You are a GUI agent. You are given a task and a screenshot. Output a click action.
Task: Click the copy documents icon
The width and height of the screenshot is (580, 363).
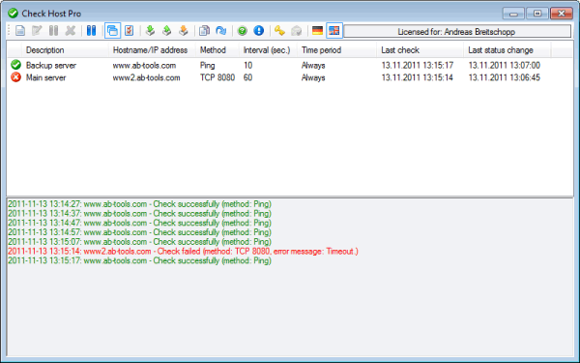(x=204, y=30)
